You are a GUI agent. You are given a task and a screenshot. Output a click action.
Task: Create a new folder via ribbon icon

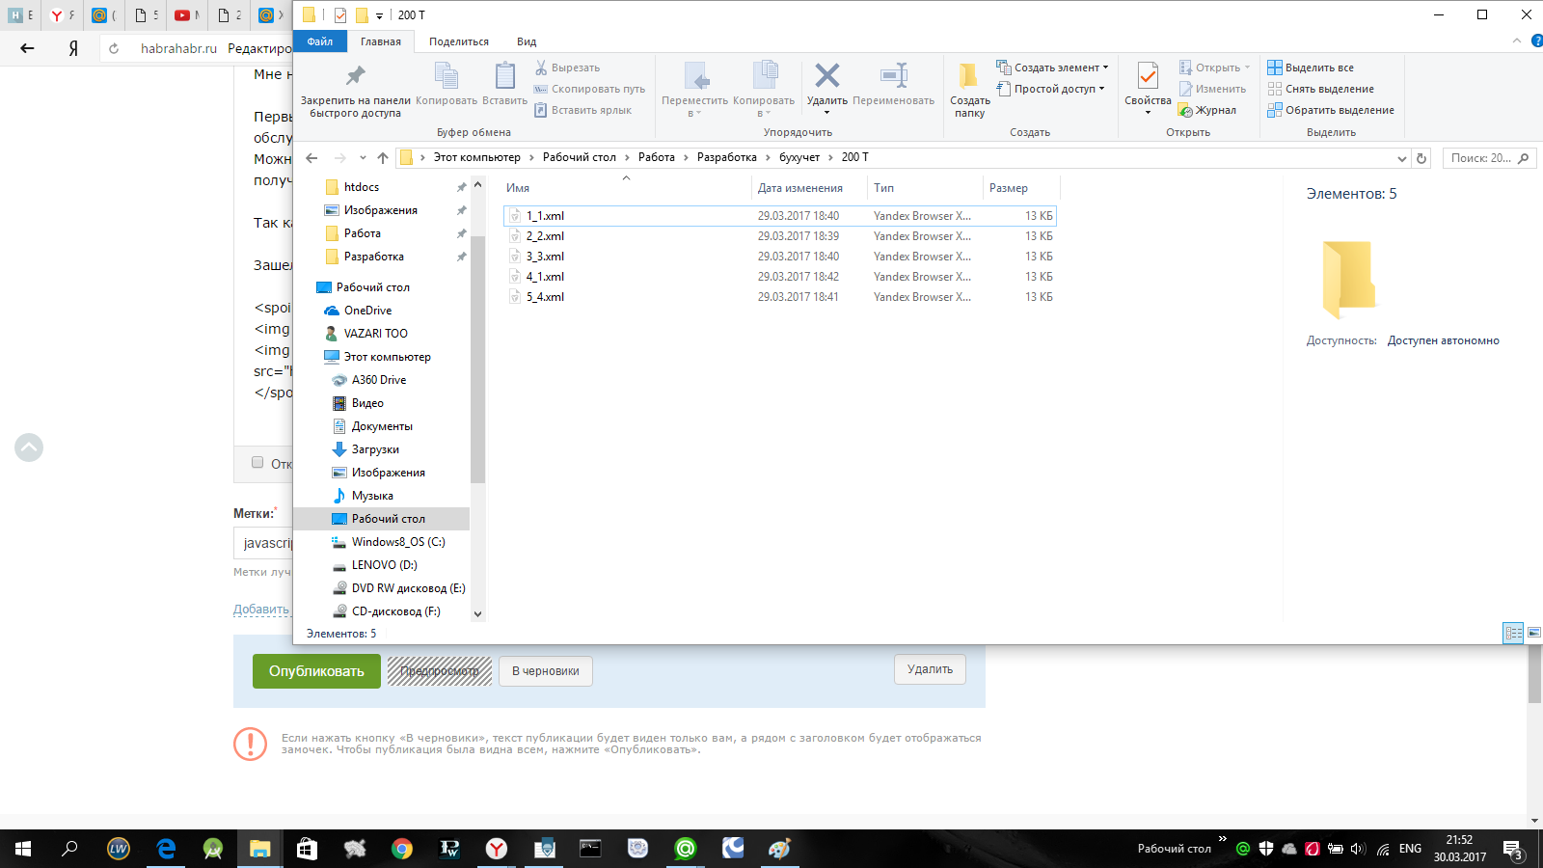tap(969, 90)
